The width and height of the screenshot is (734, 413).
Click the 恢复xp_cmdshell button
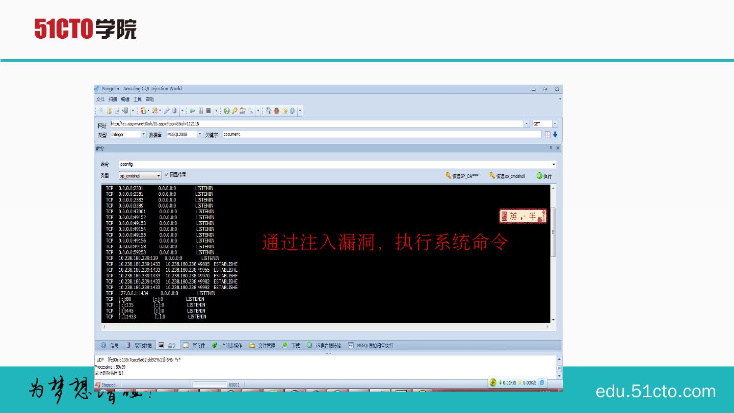507,176
